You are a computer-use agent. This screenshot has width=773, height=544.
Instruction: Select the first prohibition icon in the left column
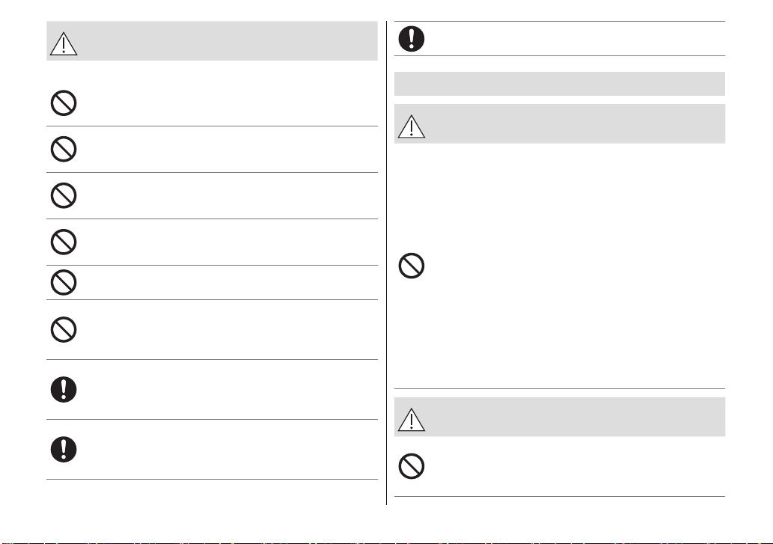(64, 103)
